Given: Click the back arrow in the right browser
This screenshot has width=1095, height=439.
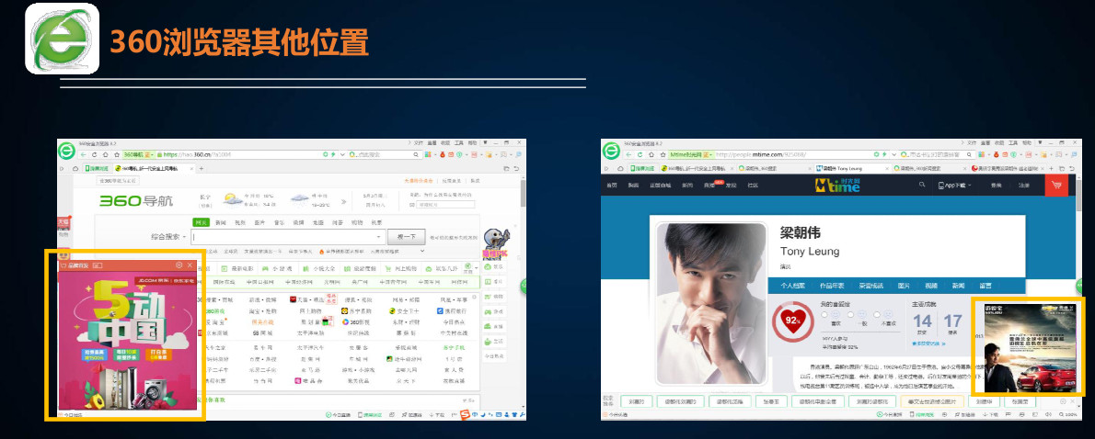Looking at the screenshot, I should click(628, 154).
